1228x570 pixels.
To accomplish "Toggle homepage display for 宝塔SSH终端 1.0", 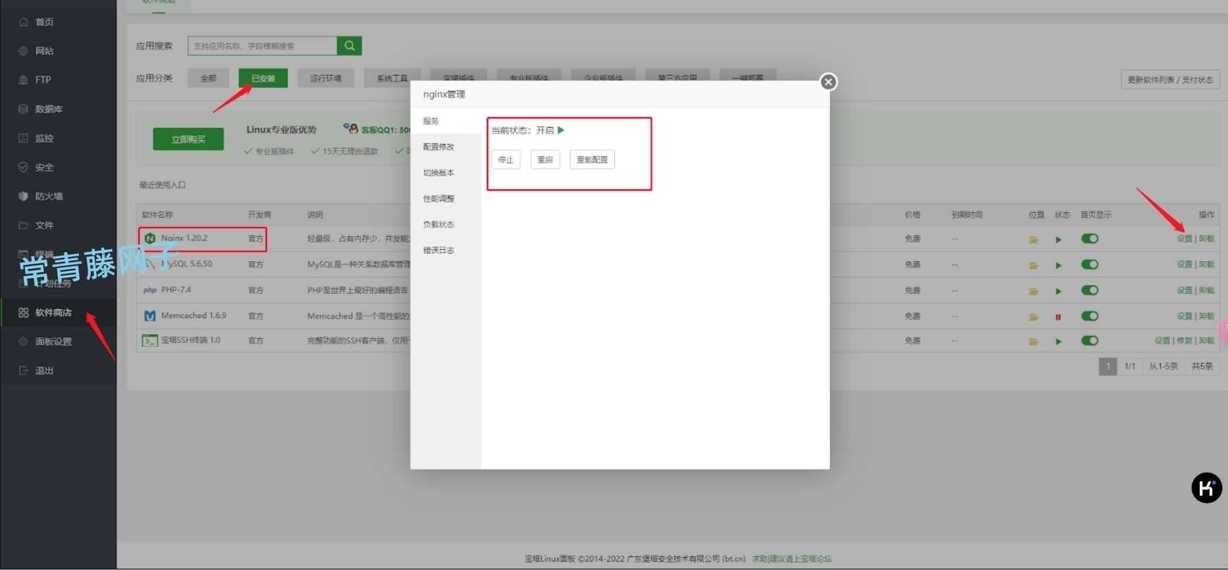I will 1090,341.
